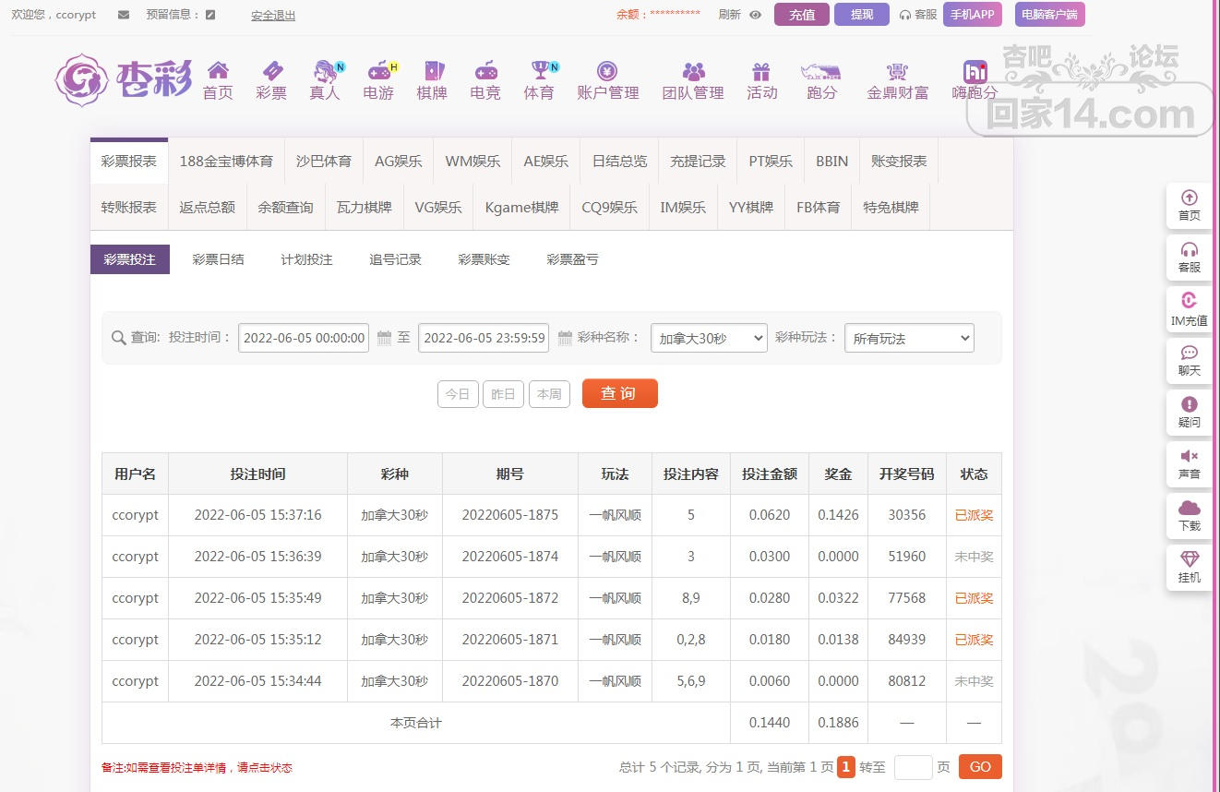
Task: Edit reserved info via pencil icon
Action: 210,15
